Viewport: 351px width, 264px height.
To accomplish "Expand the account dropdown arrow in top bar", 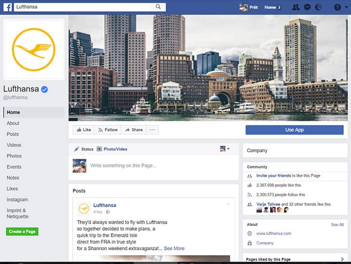I will tap(346, 7).
